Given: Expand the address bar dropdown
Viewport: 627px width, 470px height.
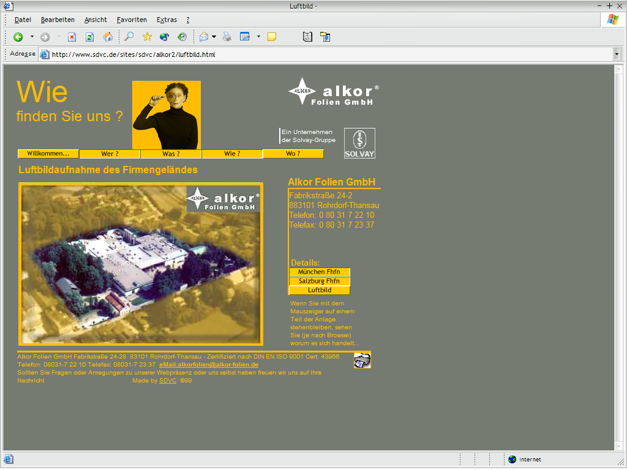Looking at the screenshot, I should point(617,54).
